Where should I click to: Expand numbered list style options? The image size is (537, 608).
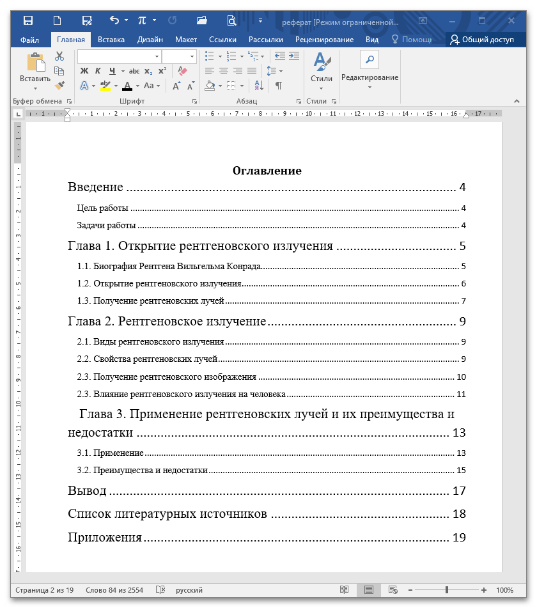tap(242, 57)
